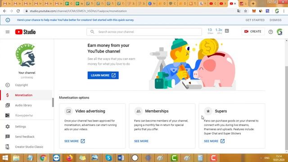Click the Audio library icon
The width and height of the screenshot is (288, 162).
click(8, 105)
